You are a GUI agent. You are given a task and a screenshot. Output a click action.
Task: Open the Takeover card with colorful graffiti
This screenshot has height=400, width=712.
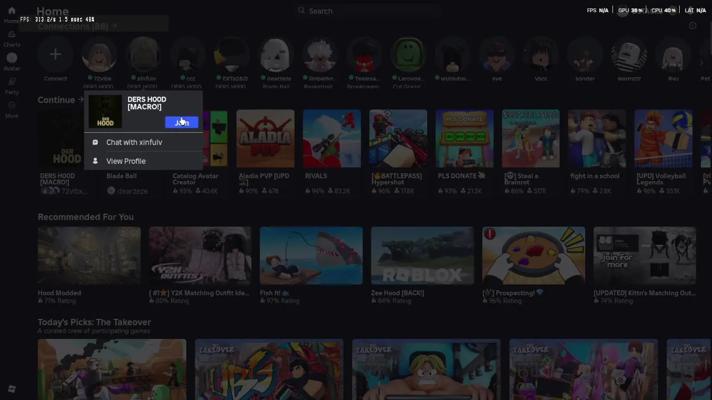coord(269,369)
